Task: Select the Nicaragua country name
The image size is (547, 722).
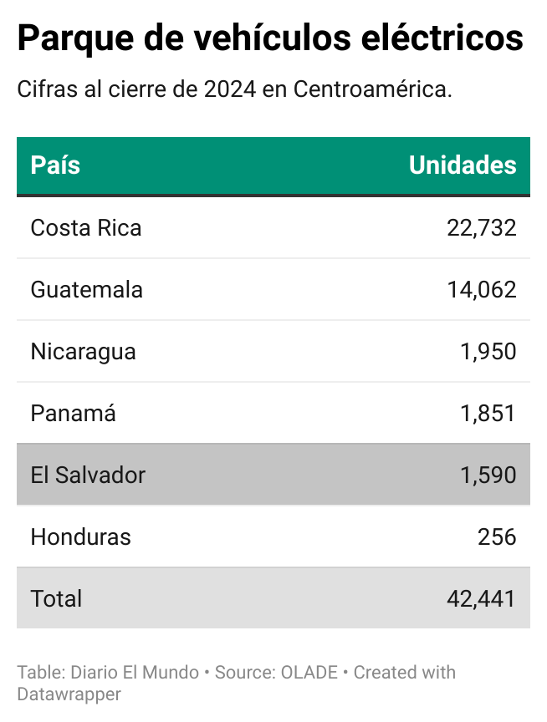Action: tap(84, 352)
